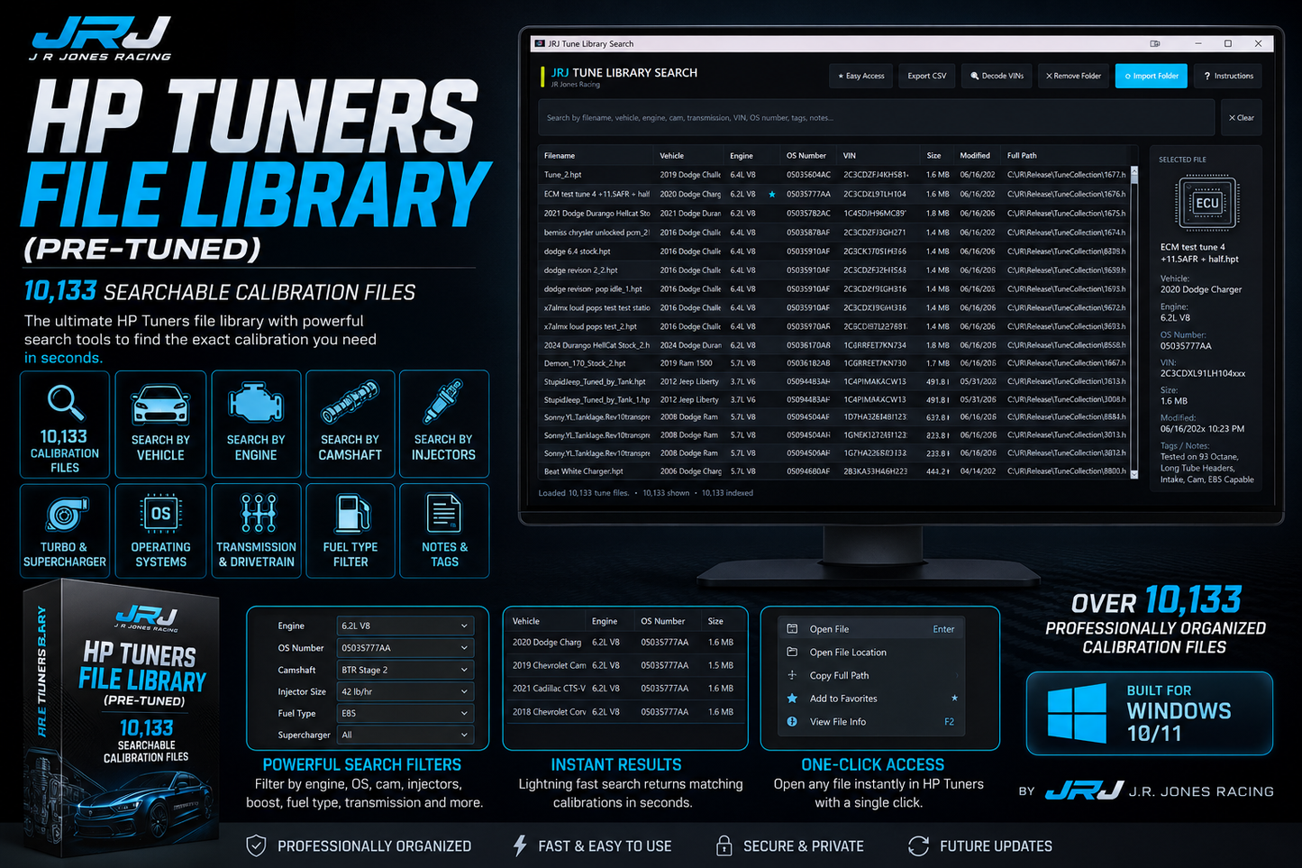Click the Clear button beside search box
1302x868 pixels.
[x=1241, y=117]
